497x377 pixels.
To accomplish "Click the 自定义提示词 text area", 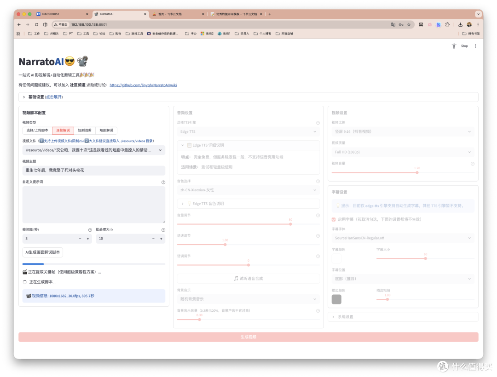I will pos(94,205).
